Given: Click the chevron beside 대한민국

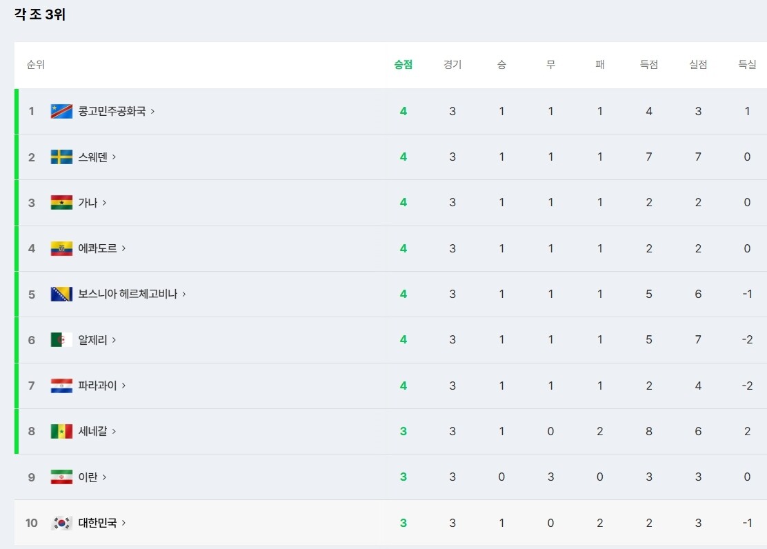Looking at the screenshot, I should click(x=123, y=523).
